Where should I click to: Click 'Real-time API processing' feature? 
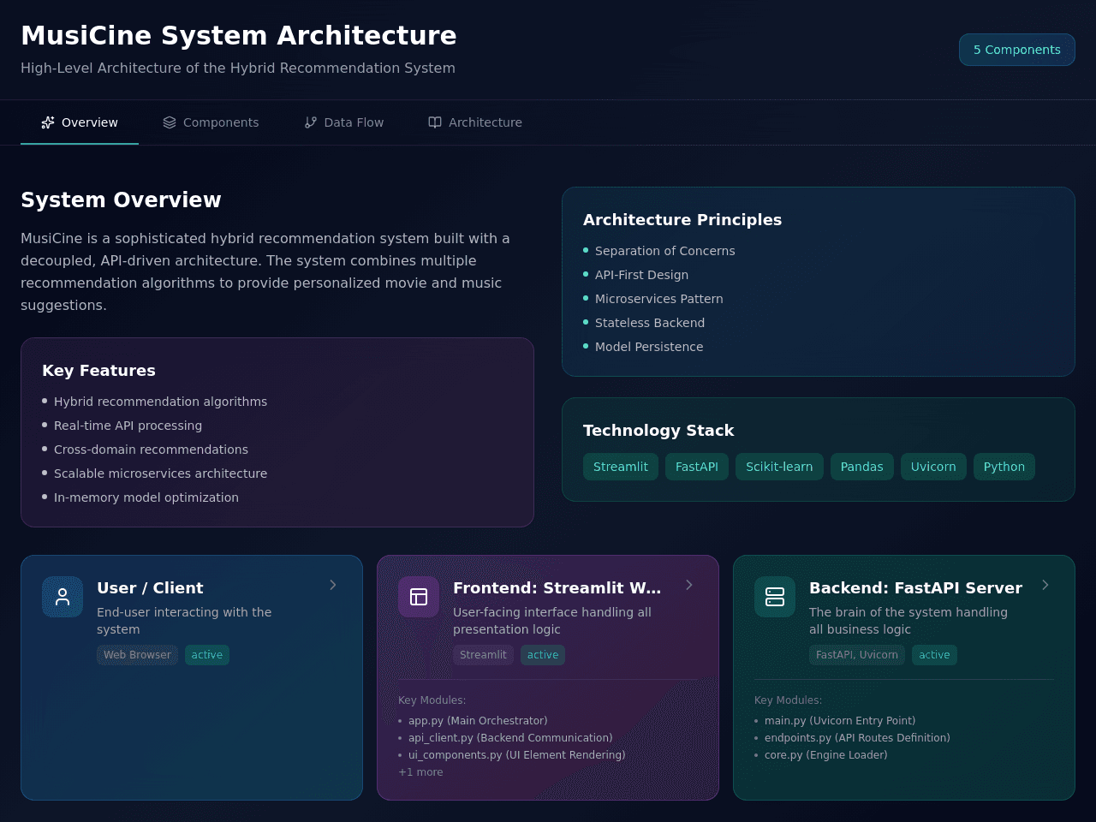tap(128, 426)
